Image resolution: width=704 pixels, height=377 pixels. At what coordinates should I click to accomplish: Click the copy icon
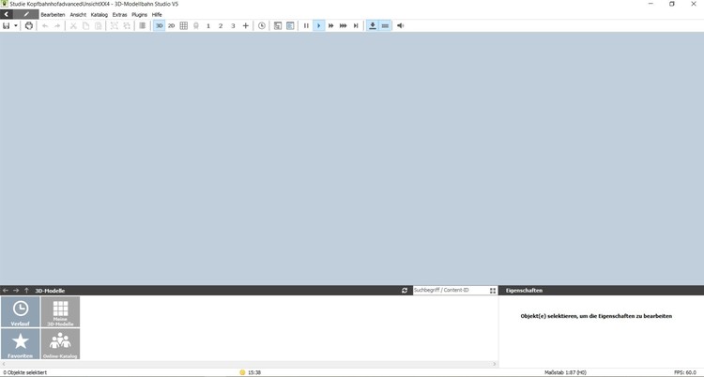pyautogui.click(x=85, y=26)
